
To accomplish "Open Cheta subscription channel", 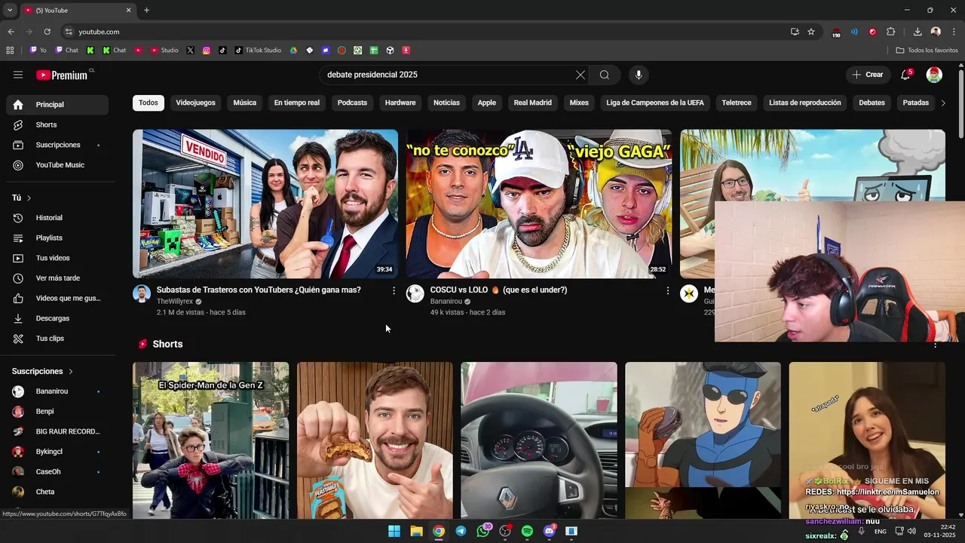I will tap(57, 492).
